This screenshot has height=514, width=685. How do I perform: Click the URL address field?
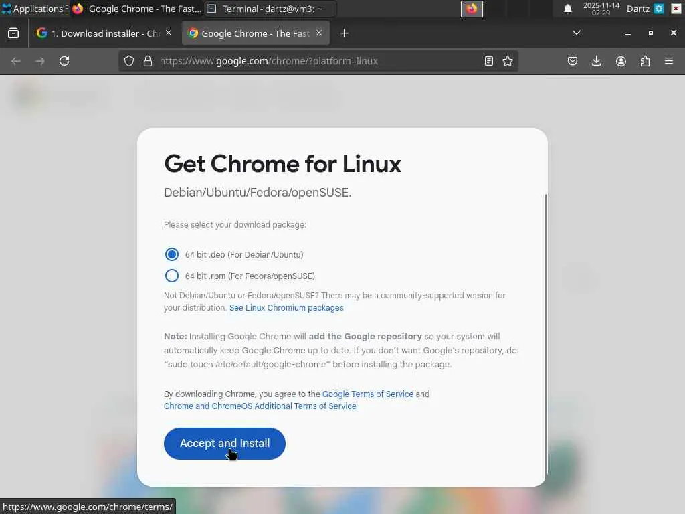click(318, 61)
